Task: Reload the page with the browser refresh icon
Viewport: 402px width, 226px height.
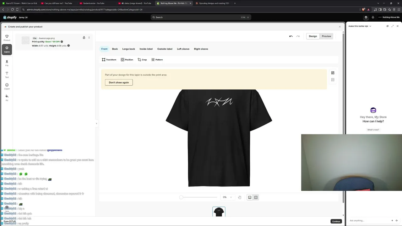Action: tap(13, 9)
